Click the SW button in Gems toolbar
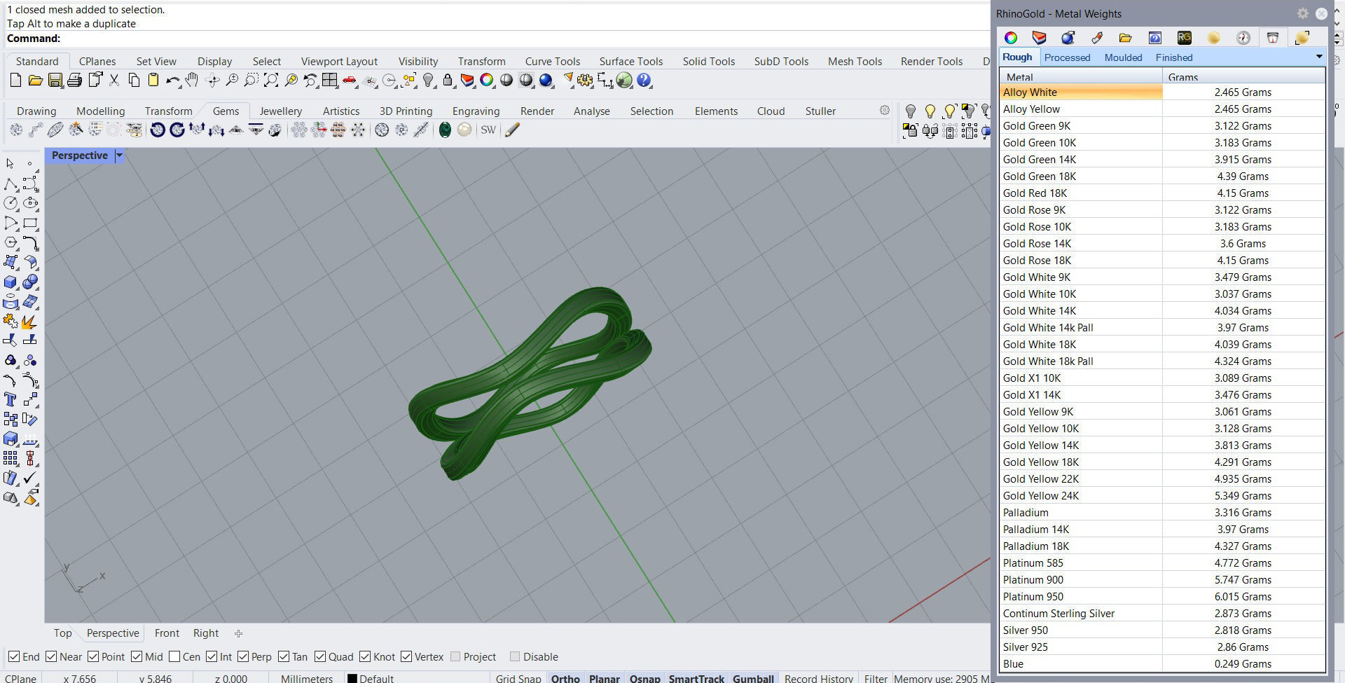The height and width of the screenshot is (683, 1345). 488,130
